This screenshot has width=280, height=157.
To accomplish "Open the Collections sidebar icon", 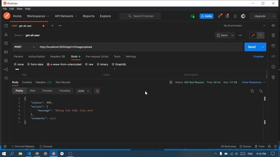I will pyautogui.click(x=6, y=26).
